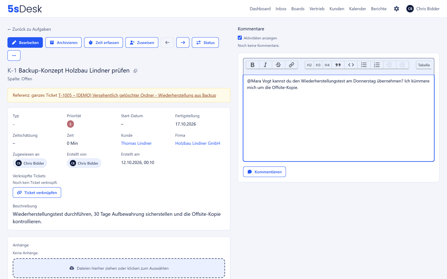The height and width of the screenshot is (279, 447).
Task: Click the file upload drop zone
Action: [x=119, y=268]
